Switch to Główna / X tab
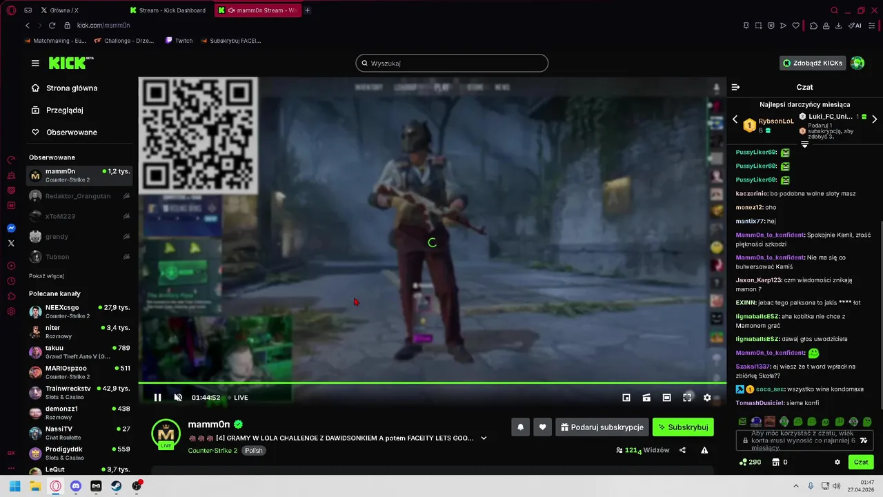This screenshot has height=497, width=883. tap(63, 10)
